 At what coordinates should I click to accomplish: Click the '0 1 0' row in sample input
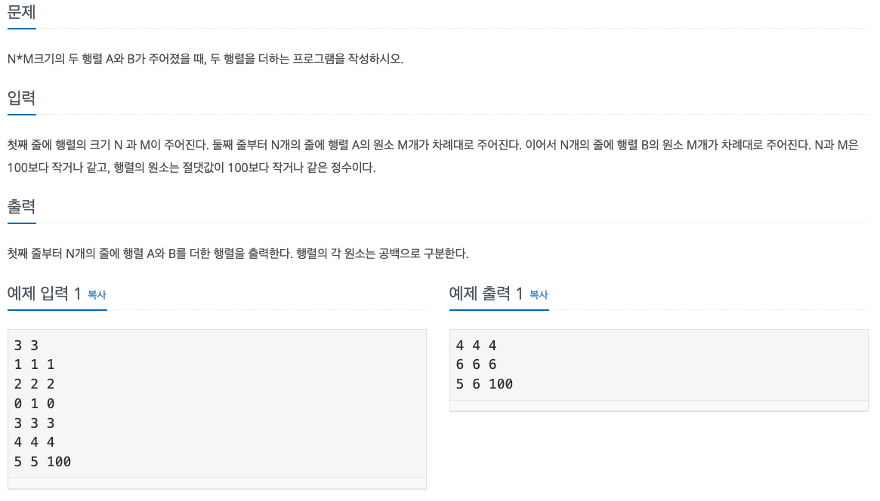tap(34, 404)
